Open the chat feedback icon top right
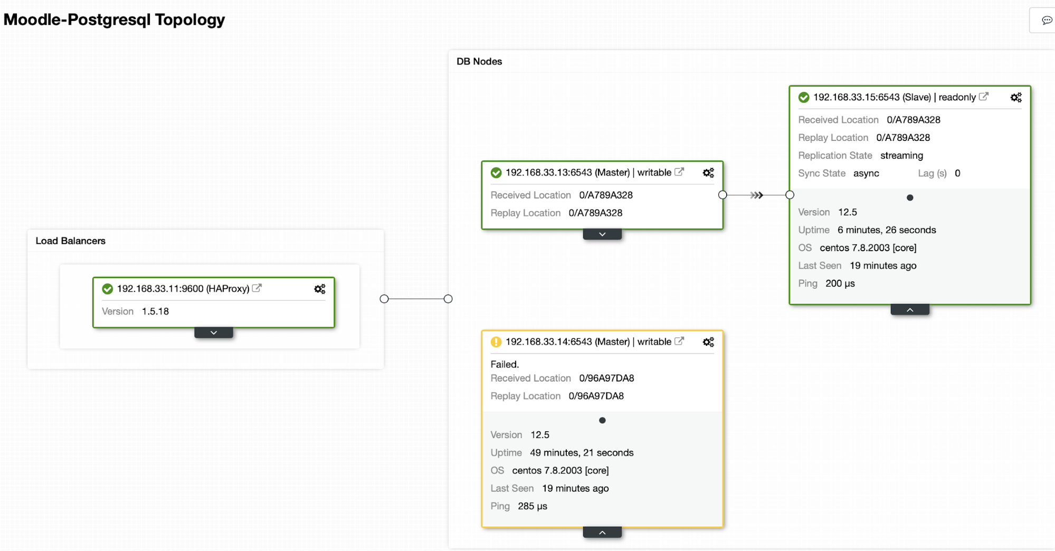Viewport: 1055px width, 551px height. (1047, 20)
